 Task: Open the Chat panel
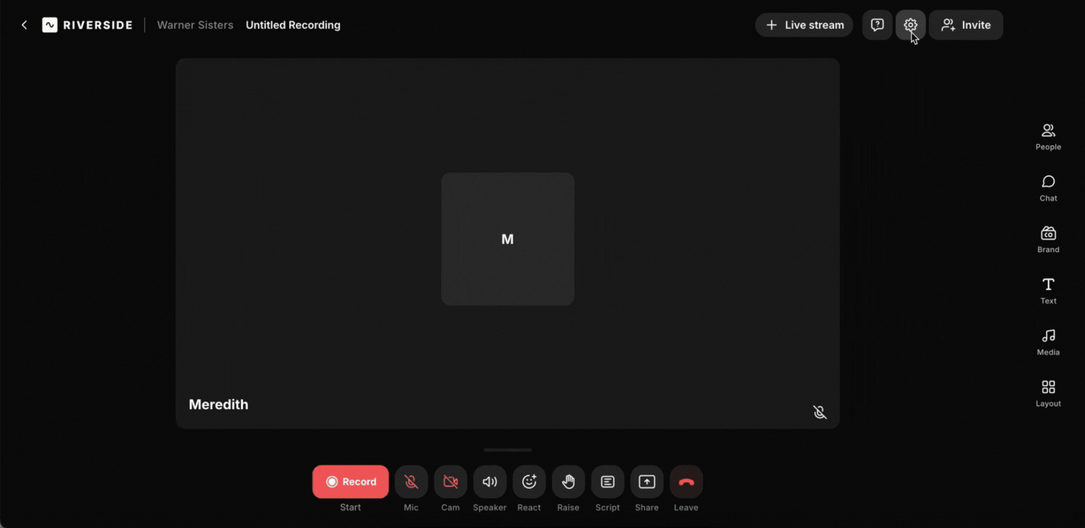point(1048,188)
